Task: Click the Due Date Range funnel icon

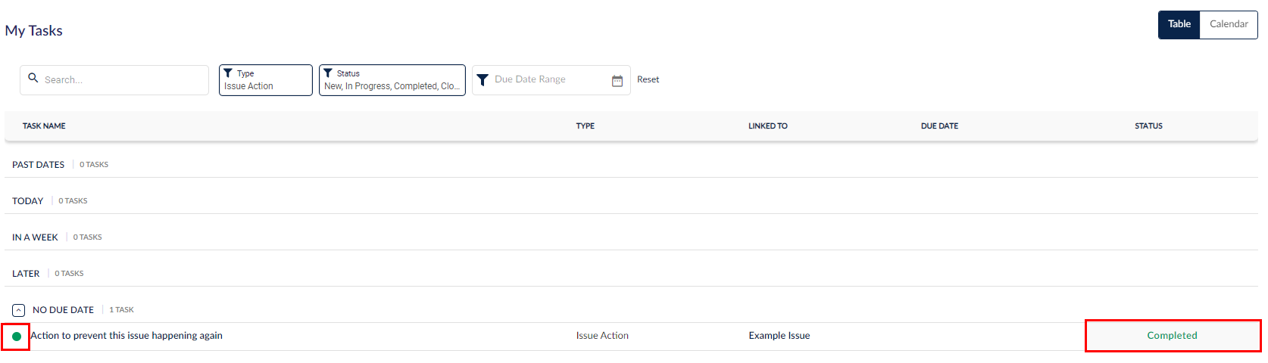Action: tap(483, 80)
